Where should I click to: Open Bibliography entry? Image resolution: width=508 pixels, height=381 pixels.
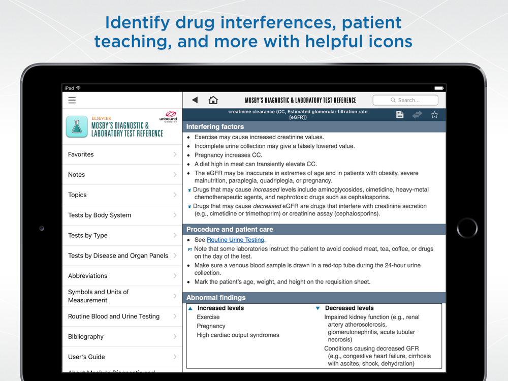point(122,337)
